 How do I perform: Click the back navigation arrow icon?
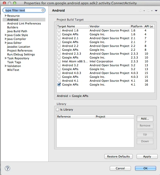[141, 11]
